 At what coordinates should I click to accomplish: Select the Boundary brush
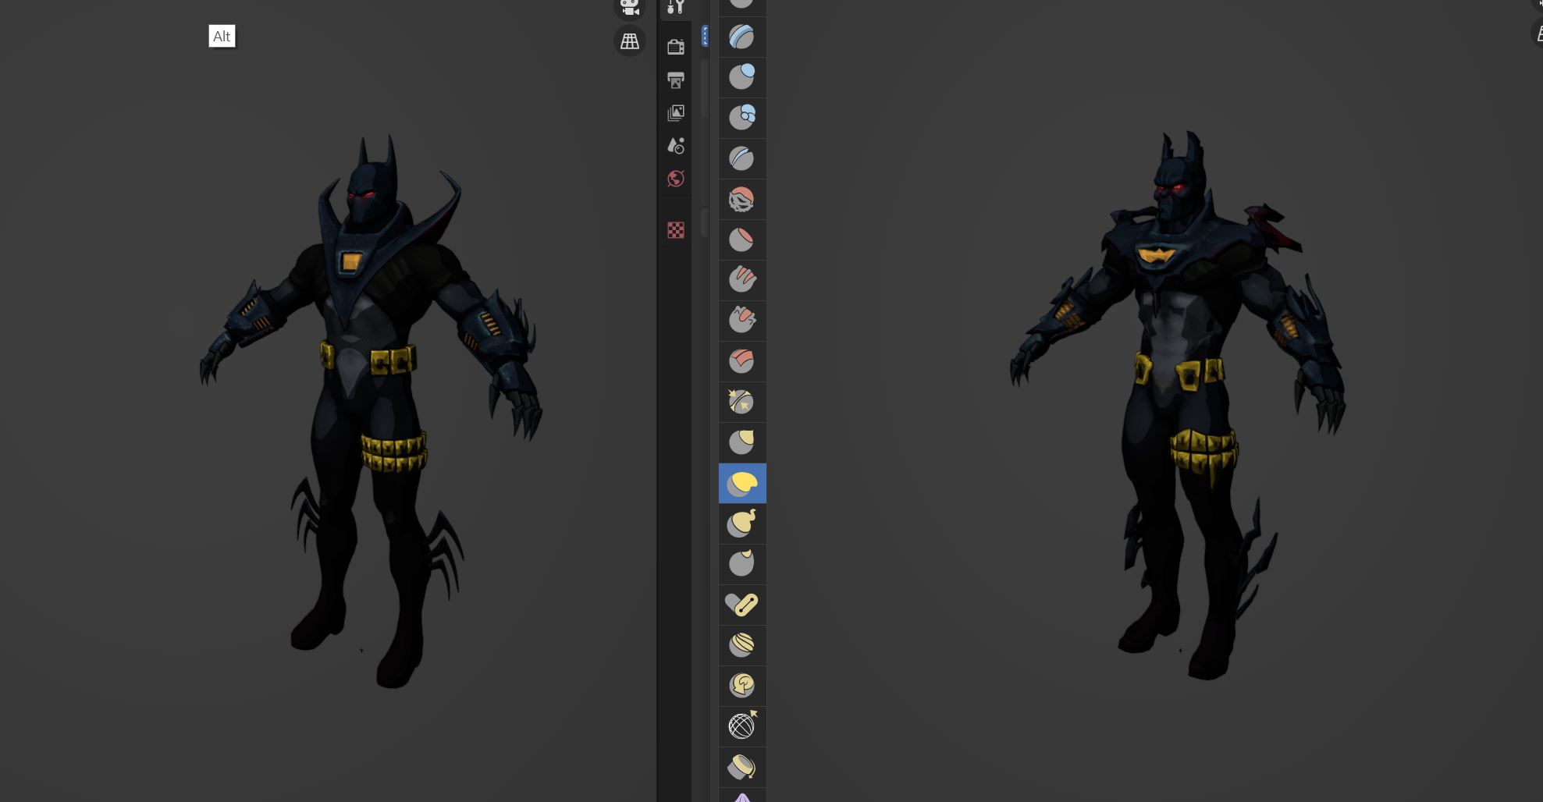(741, 767)
